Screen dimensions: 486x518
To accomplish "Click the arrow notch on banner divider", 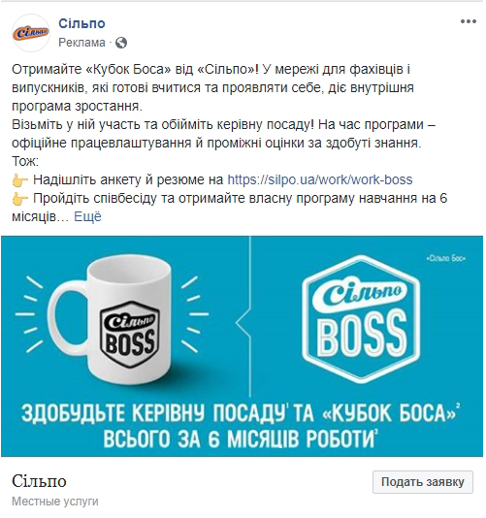I will coord(243,322).
